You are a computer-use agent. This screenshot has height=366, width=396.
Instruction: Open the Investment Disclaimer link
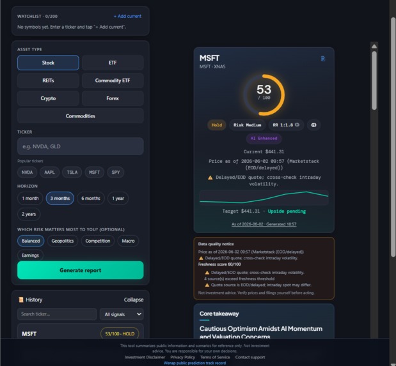click(145, 357)
